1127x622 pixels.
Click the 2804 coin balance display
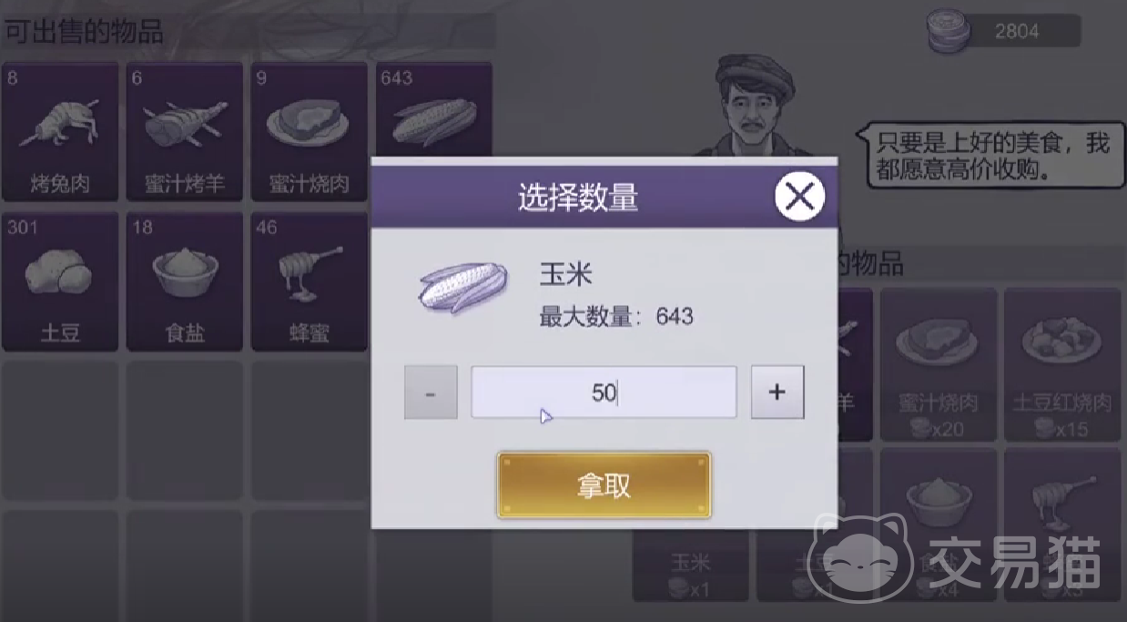(x=1016, y=31)
